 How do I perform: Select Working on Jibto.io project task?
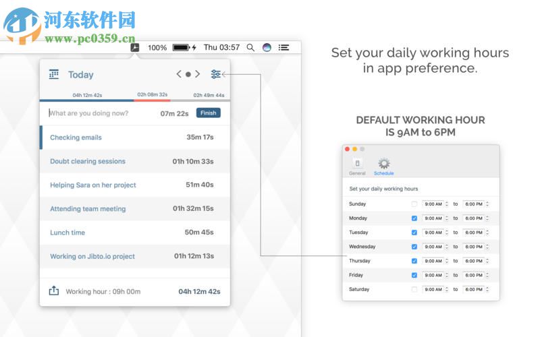point(135,256)
